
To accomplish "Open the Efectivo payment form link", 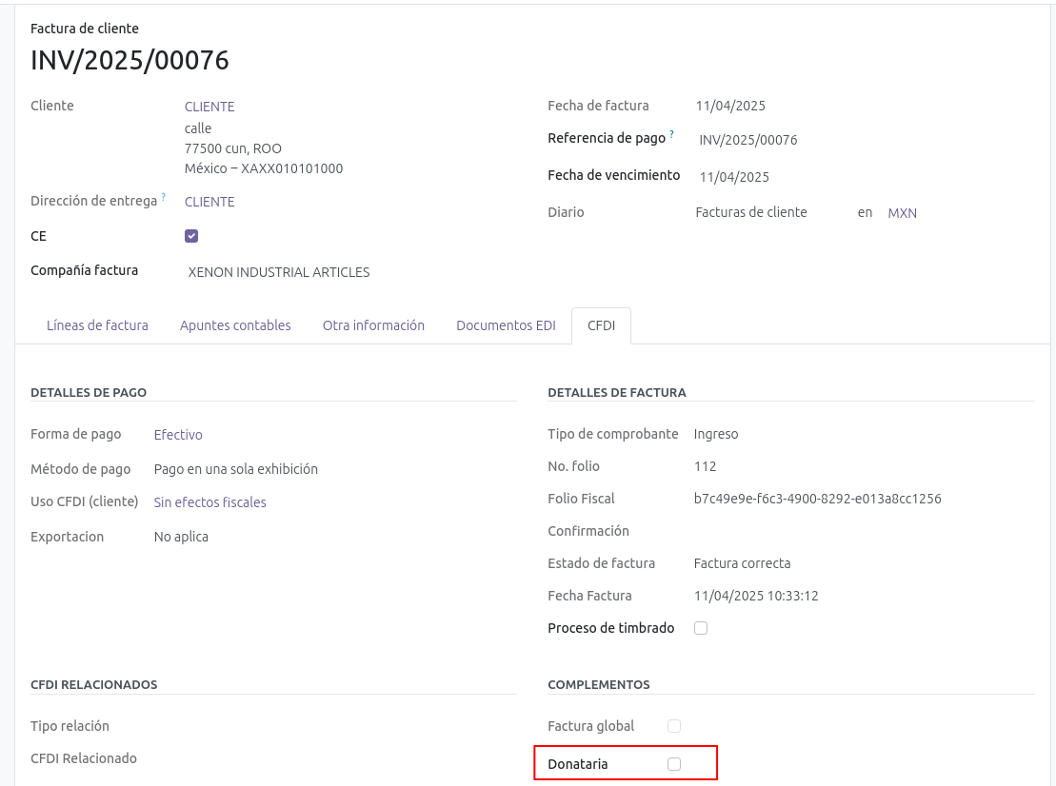I will [178, 435].
